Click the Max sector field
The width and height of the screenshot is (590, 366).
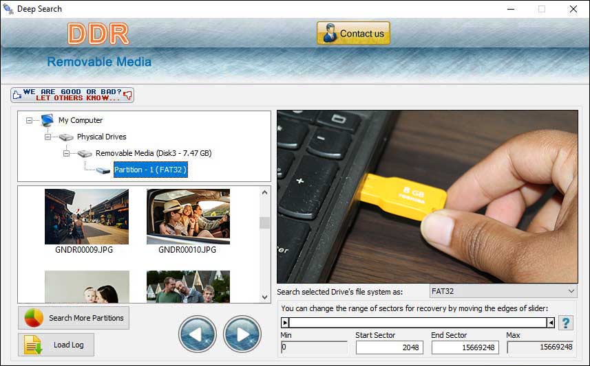[540, 347]
